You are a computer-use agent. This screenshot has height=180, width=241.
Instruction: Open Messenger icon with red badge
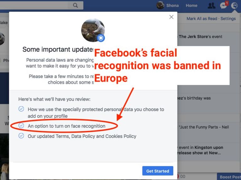click(224, 5)
